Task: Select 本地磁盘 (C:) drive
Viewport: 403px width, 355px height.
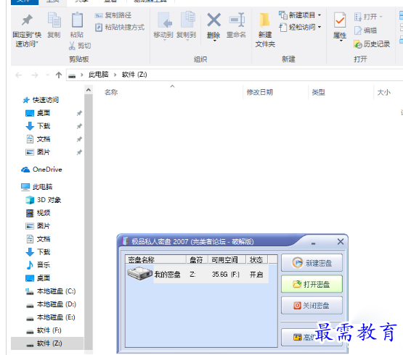Action: 51,291
